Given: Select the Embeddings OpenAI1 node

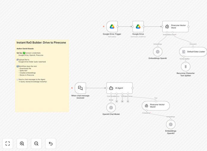Looking at the screenshot, I should pyautogui.click(x=171, y=124).
